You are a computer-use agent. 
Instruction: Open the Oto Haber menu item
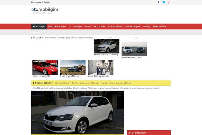100,26
